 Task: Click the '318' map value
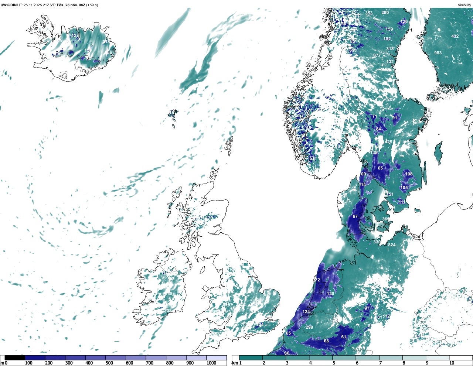point(390,49)
